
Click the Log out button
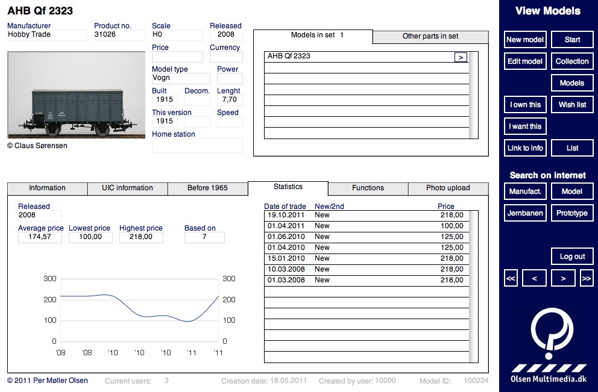(x=572, y=257)
